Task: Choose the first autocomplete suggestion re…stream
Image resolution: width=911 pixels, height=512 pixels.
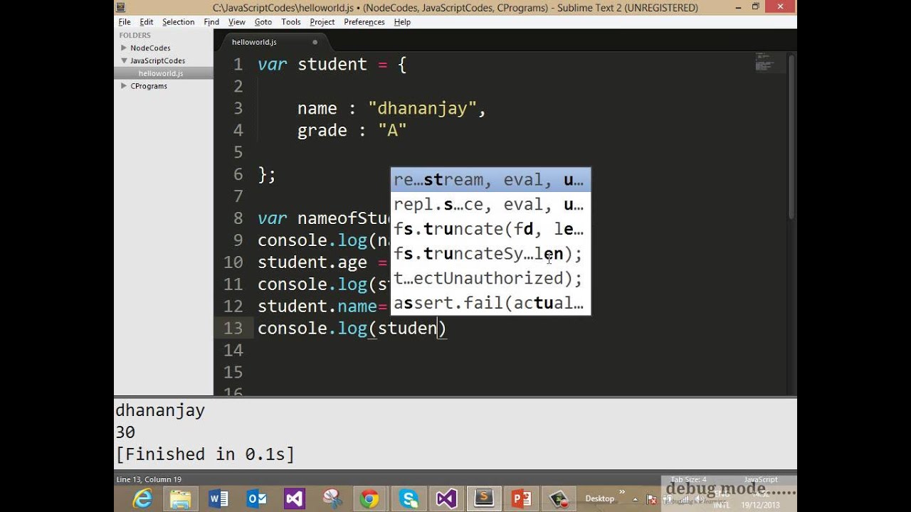Action: [x=490, y=180]
